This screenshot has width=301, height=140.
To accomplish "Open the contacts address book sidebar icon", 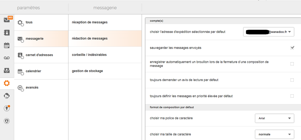I will click(x=7, y=33).
